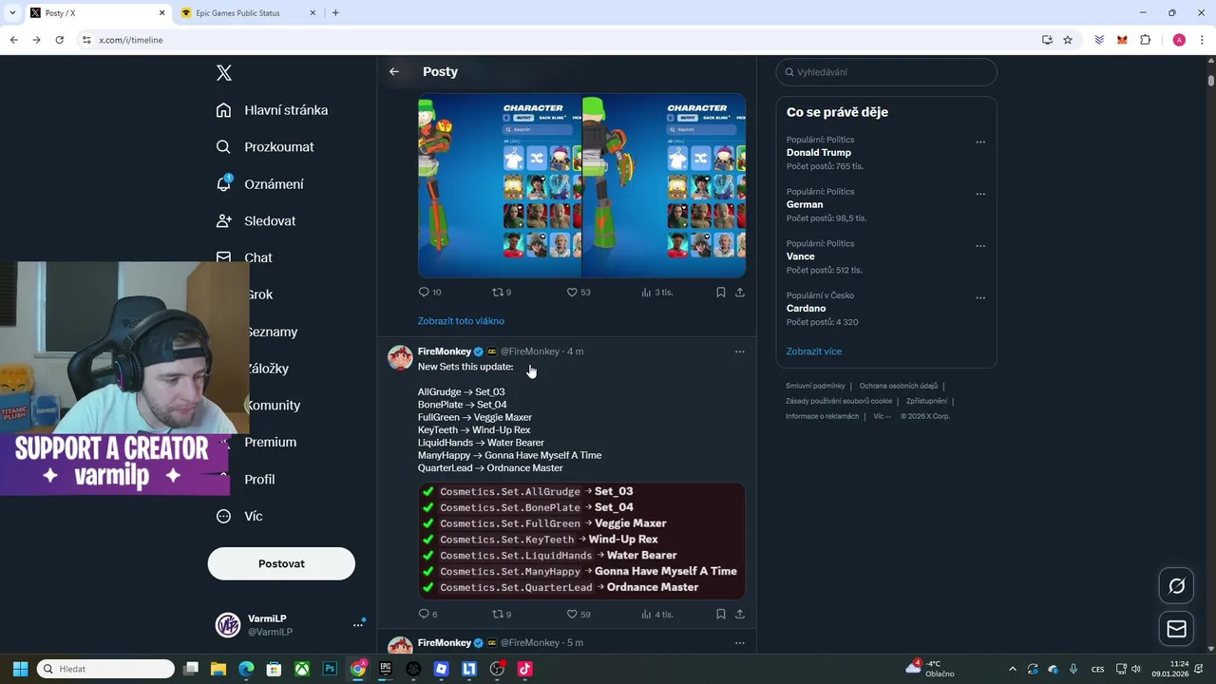Reload the page
Image resolution: width=1216 pixels, height=684 pixels.
[x=59, y=40]
